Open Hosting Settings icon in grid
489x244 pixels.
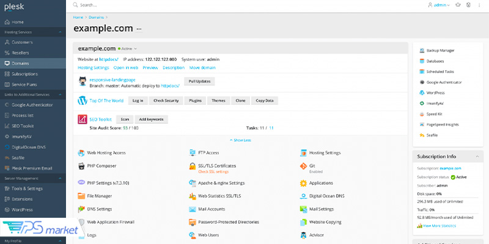(303, 153)
